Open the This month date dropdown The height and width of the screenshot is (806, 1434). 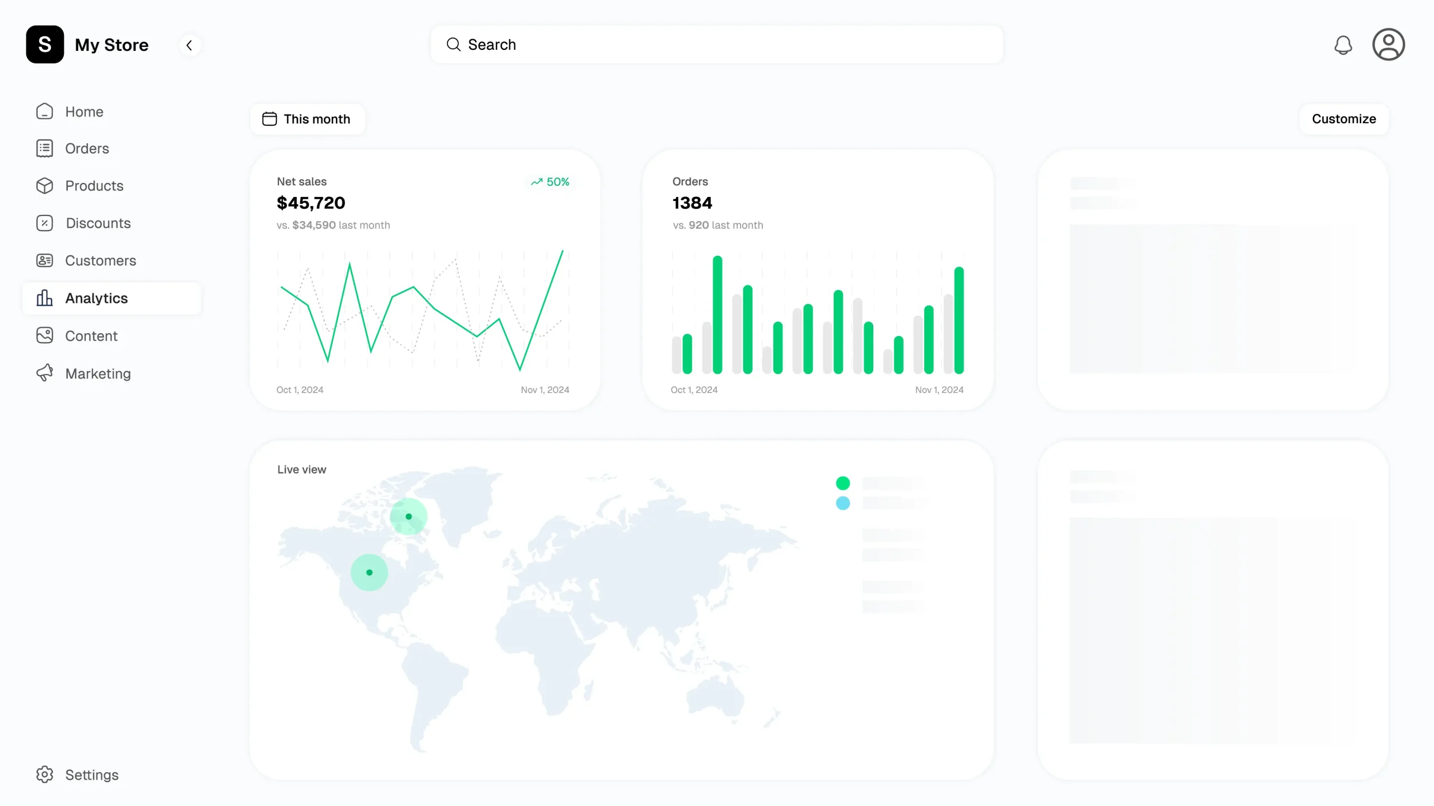coord(307,119)
